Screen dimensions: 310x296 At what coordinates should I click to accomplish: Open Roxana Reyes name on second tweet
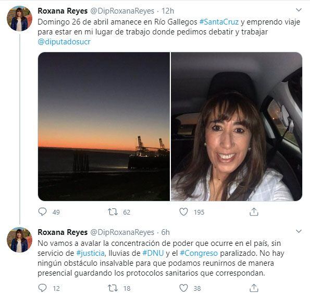click(x=63, y=232)
